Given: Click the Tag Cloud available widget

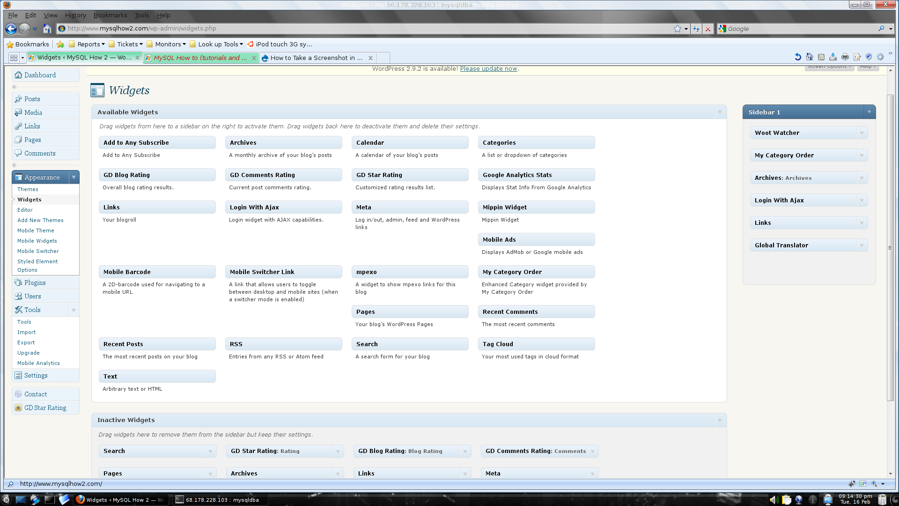Looking at the screenshot, I should (536, 344).
